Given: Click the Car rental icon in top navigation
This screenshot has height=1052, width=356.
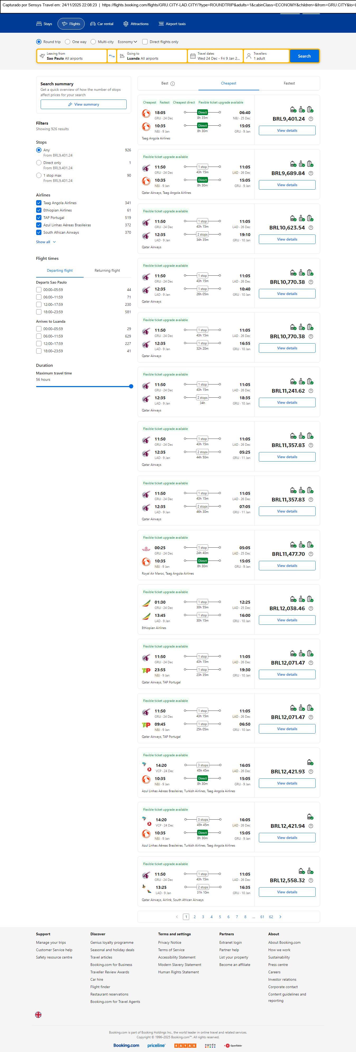Looking at the screenshot, I should [x=93, y=24].
